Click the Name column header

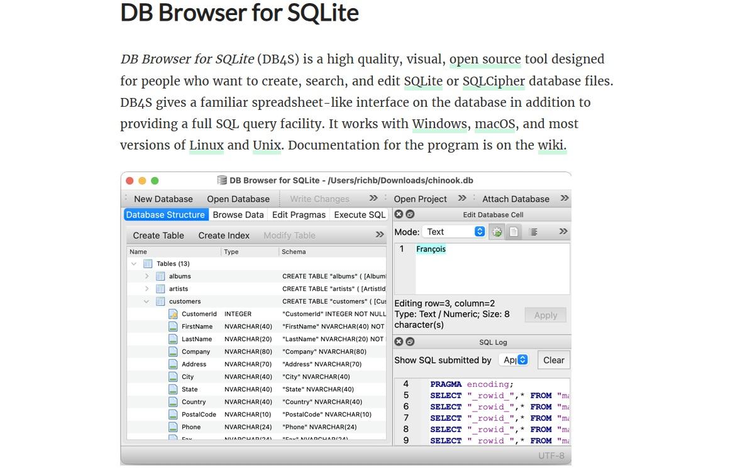coord(174,252)
